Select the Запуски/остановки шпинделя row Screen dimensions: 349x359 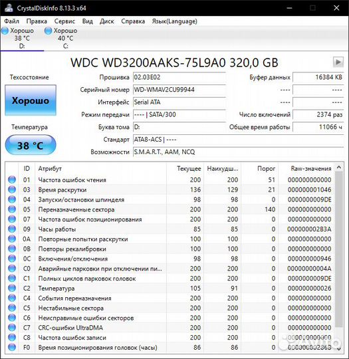pyautogui.click(x=170, y=199)
